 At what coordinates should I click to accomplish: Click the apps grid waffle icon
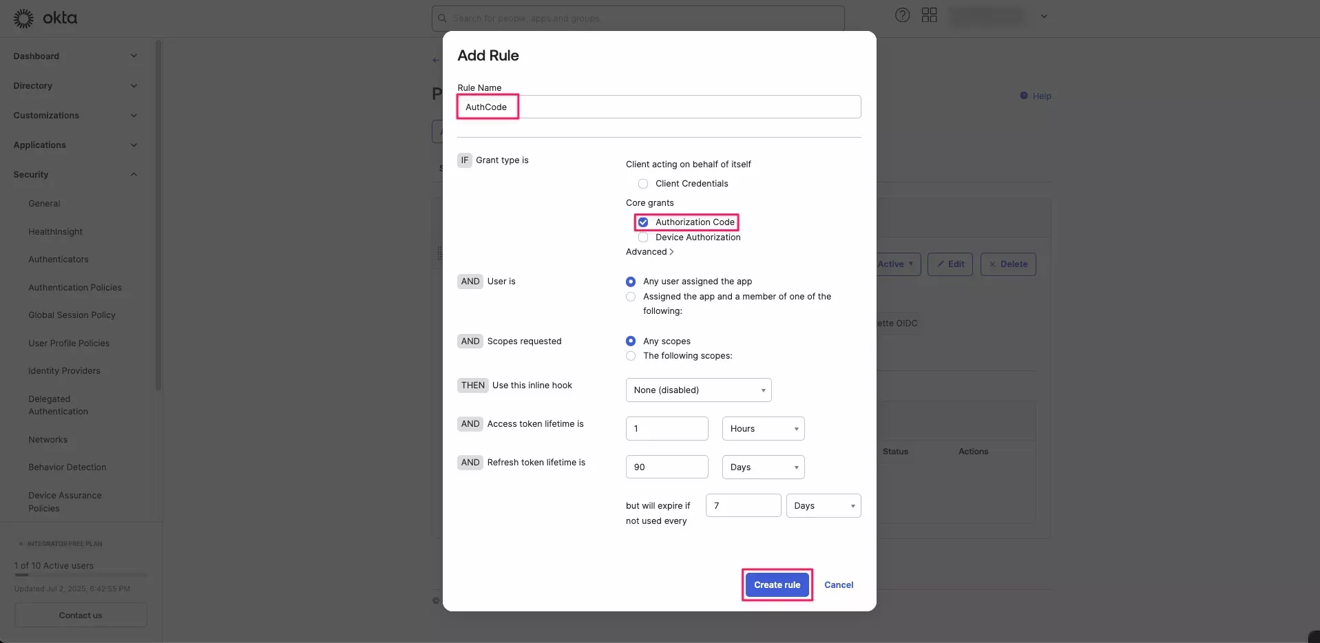point(929,14)
